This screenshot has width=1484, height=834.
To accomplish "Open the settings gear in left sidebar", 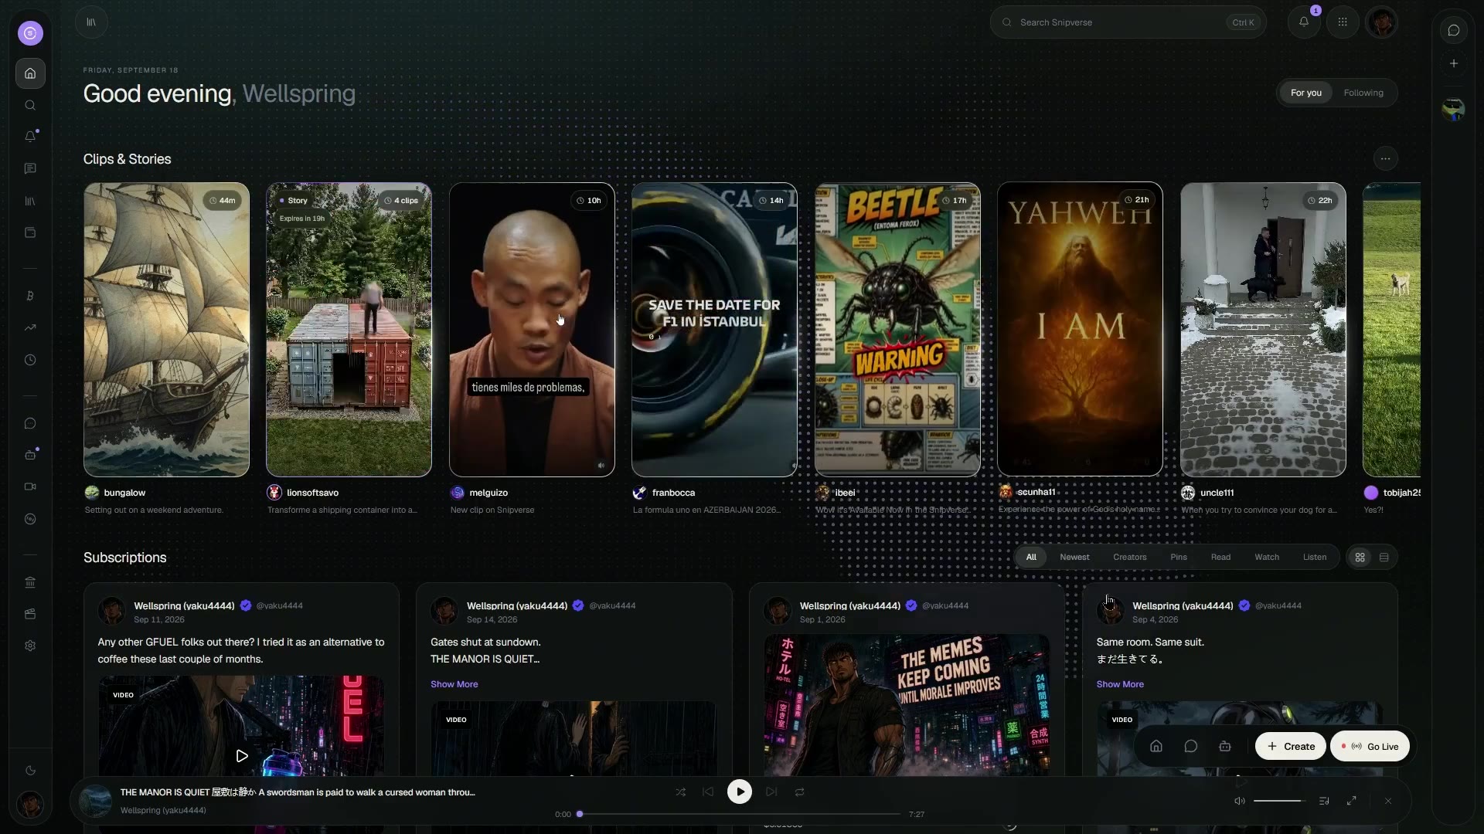I will [30, 646].
